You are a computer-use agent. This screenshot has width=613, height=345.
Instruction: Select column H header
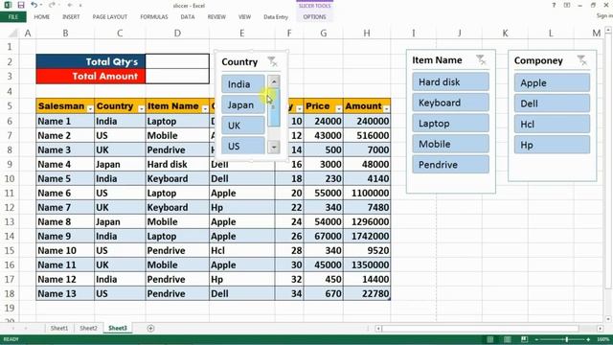(x=367, y=34)
